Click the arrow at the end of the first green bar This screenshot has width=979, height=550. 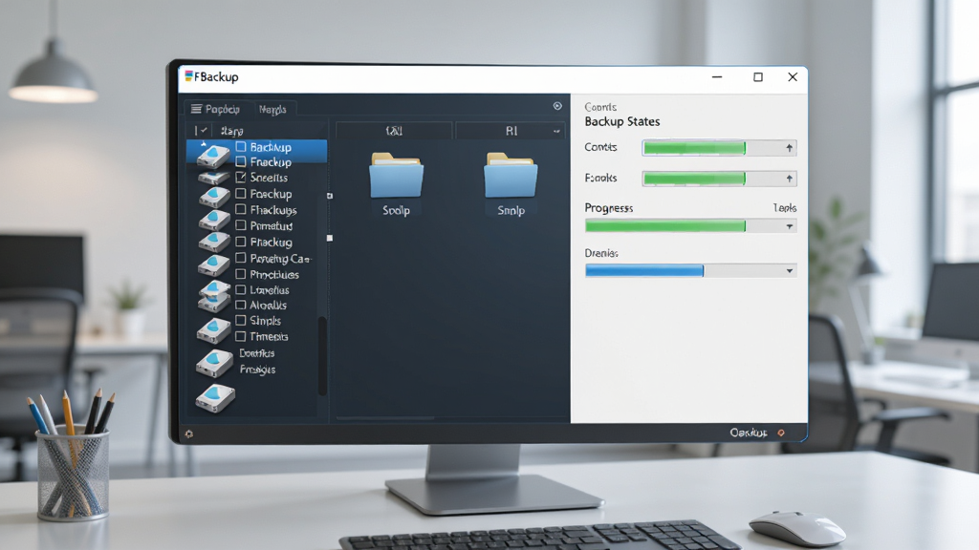pyautogui.click(x=789, y=148)
